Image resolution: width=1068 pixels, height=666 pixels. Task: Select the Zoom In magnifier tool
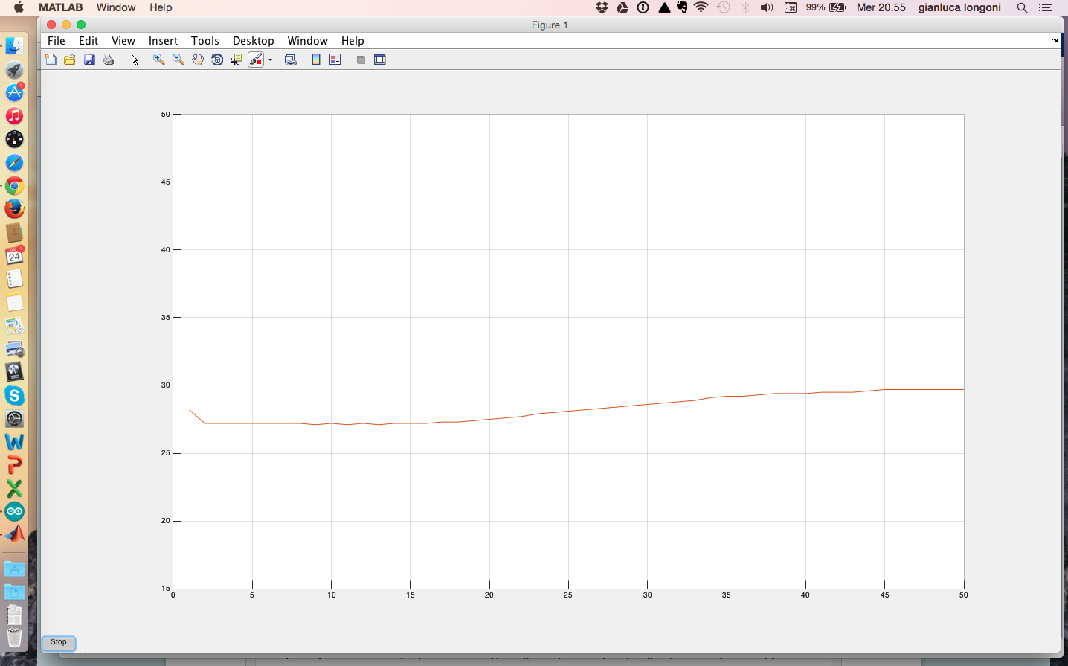158,60
